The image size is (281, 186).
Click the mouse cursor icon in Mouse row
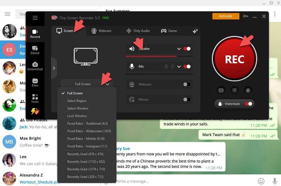tap(132, 100)
